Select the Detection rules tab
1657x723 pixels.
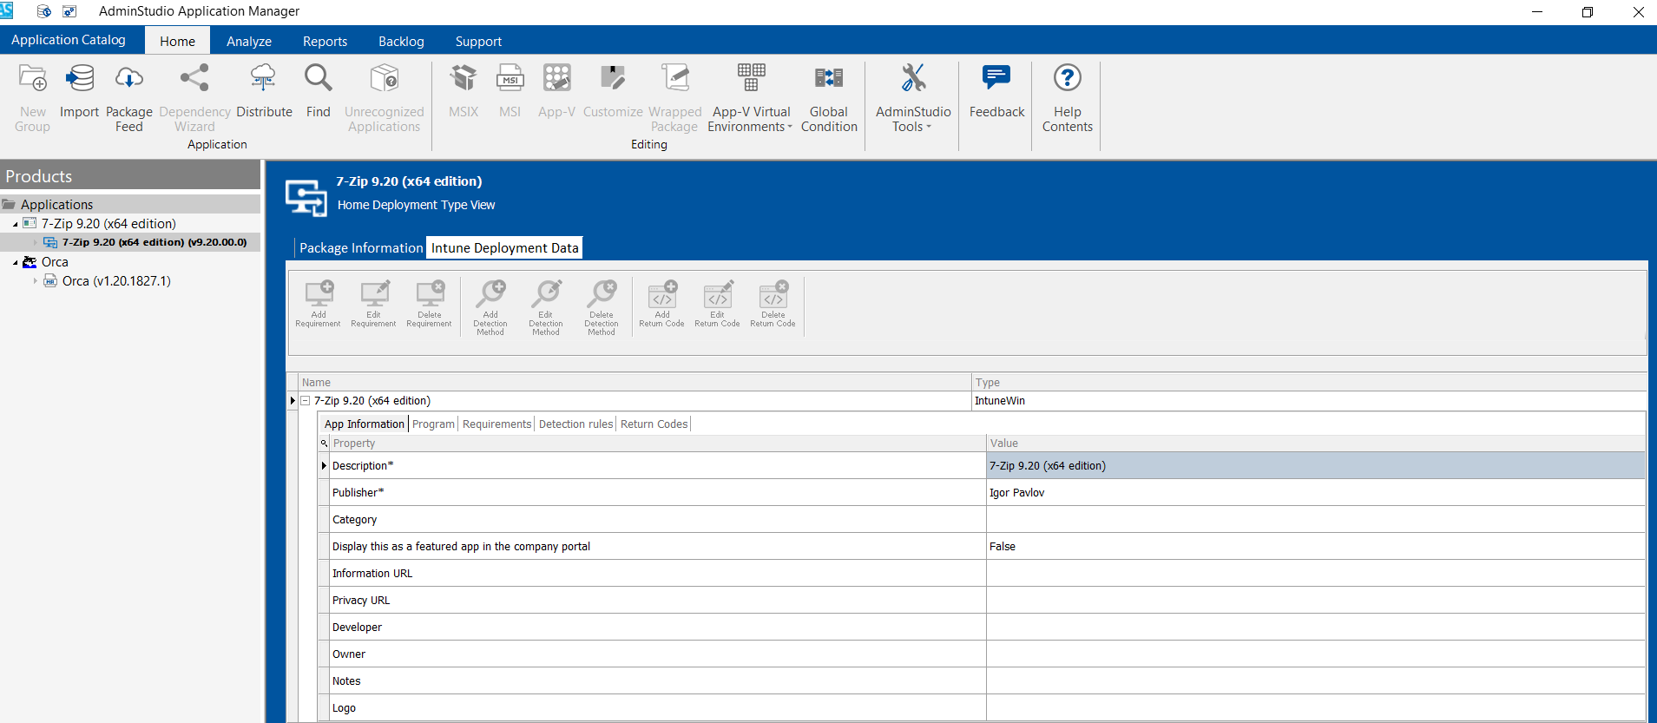[x=575, y=424]
